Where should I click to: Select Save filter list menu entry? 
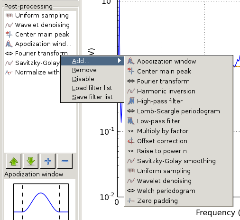pyautogui.click(x=92, y=97)
